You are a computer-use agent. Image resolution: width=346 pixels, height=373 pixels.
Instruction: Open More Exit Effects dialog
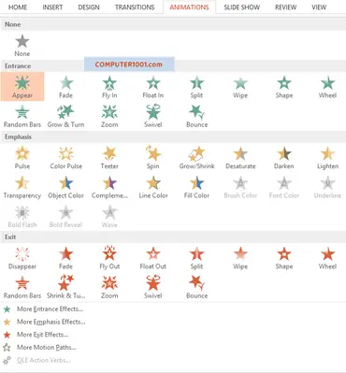(36, 335)
